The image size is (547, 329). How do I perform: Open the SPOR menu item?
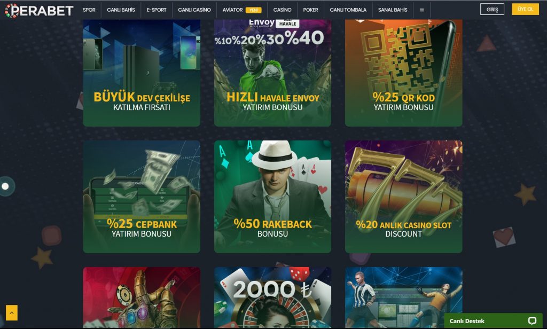tap(89, 10)
